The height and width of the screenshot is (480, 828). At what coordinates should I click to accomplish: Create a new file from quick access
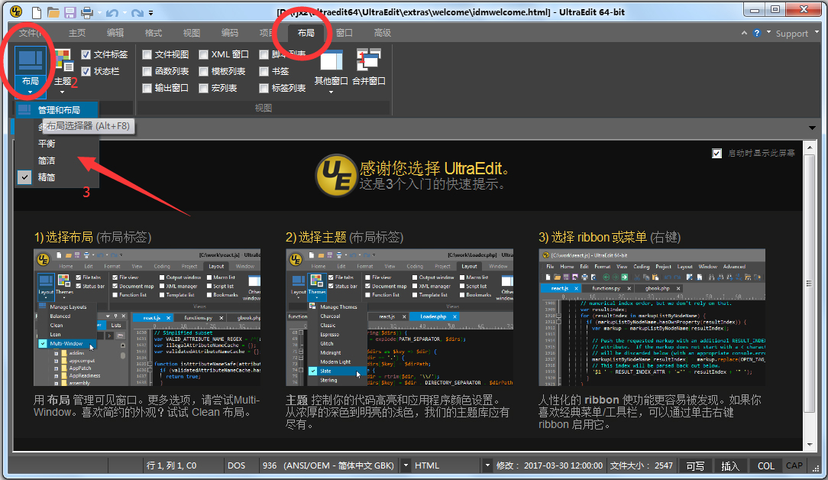[37, 11]
